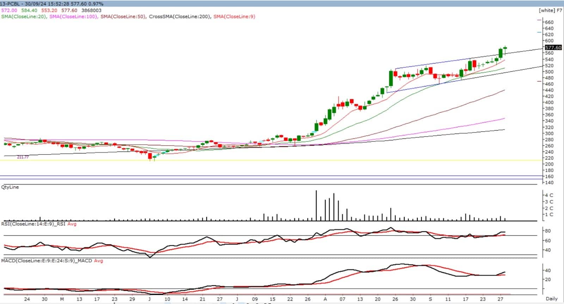Screen dimensions: 564x304
Task: Click the 577.60 current price tag
Action: tap(553, 47)
